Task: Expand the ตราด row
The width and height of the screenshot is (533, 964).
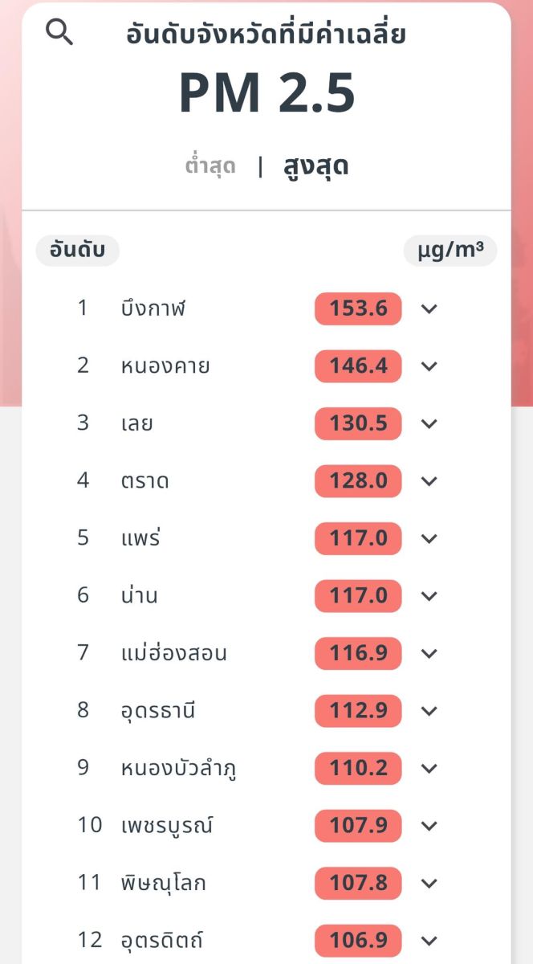Action: click(430, 481)
